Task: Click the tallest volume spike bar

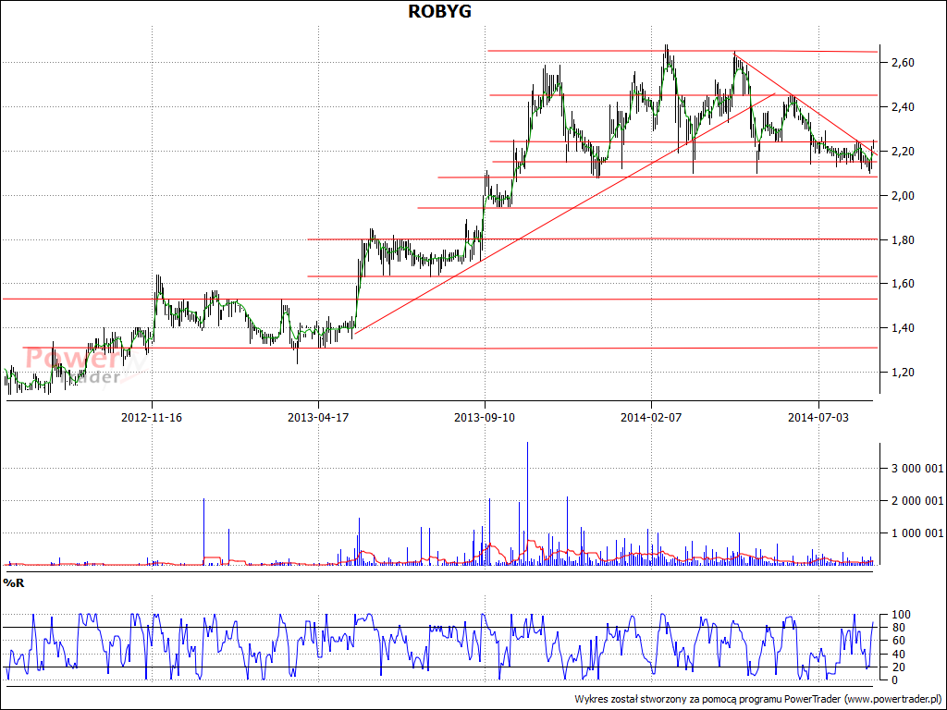Action: pos(527,503)
